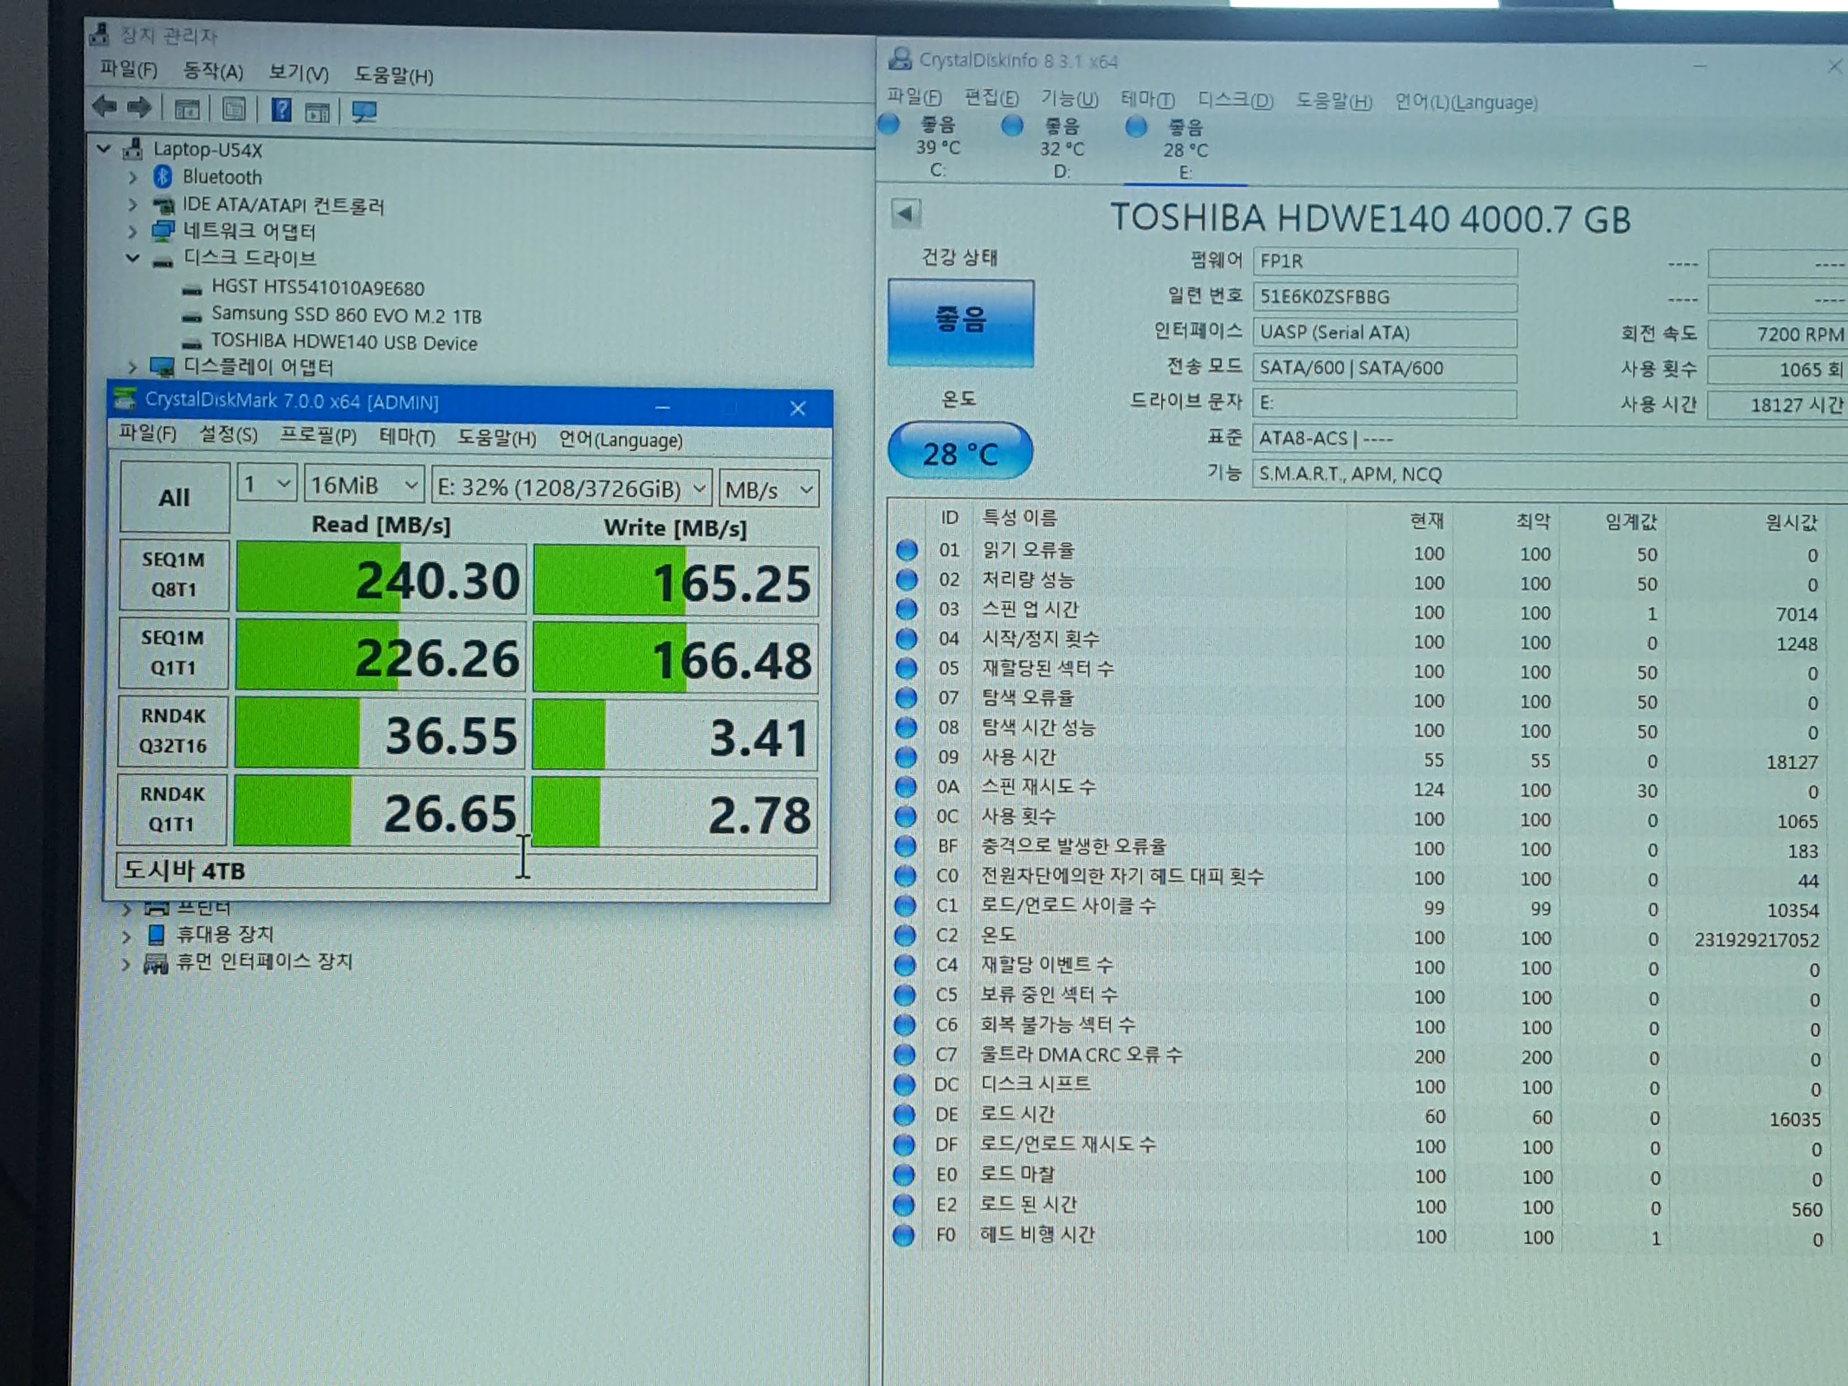Expand the 휴대용 장치 node
Screen dimensions: 1848x1386
coord(126,936)
